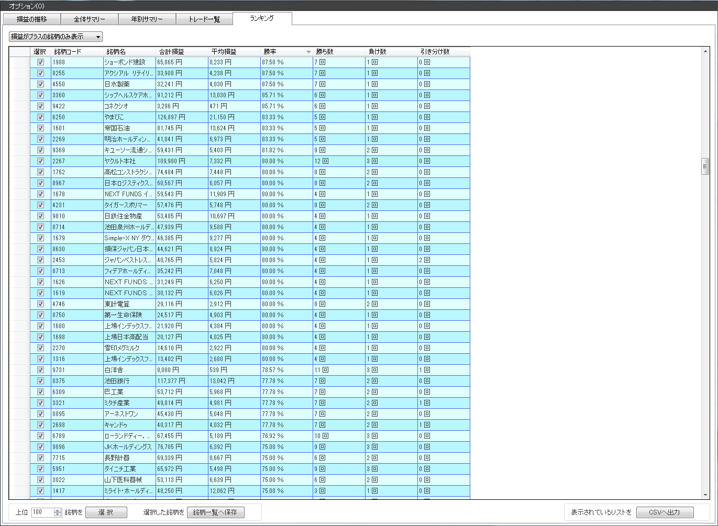Sort by the 負け数 column header

[x=391, y=52]
